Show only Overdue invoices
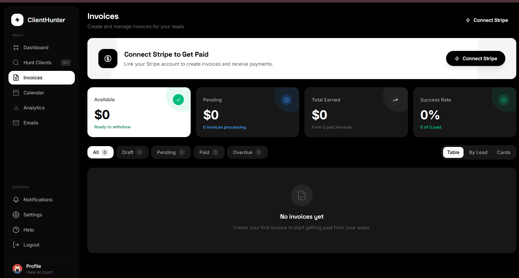This screenshot has height=278, width=519. click(x=247, y=152)
